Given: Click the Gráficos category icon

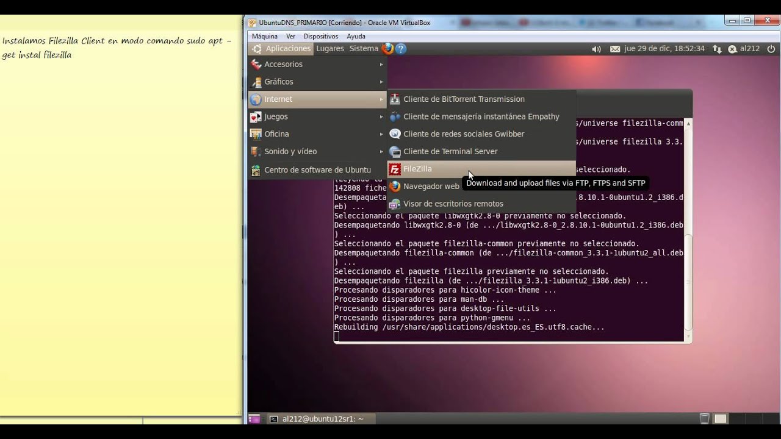Looking at the screenshot, I should click(256, 82).
